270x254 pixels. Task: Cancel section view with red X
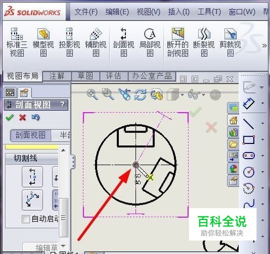23,118
